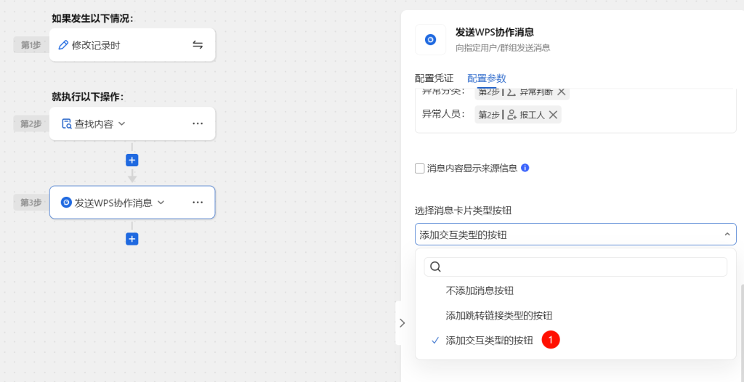The width and height of the screenshot is (744, 382).
Task: Click the 第3步 step label
Action: [31, 203]
